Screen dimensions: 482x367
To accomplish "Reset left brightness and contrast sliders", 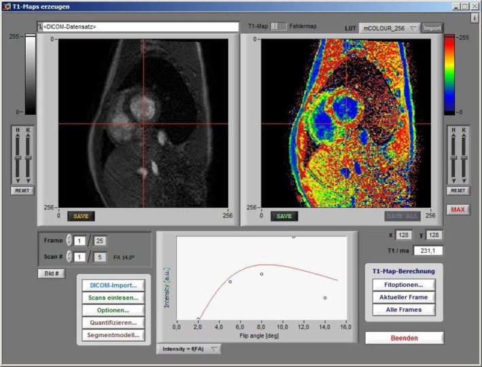I will [x=22, y=190].
